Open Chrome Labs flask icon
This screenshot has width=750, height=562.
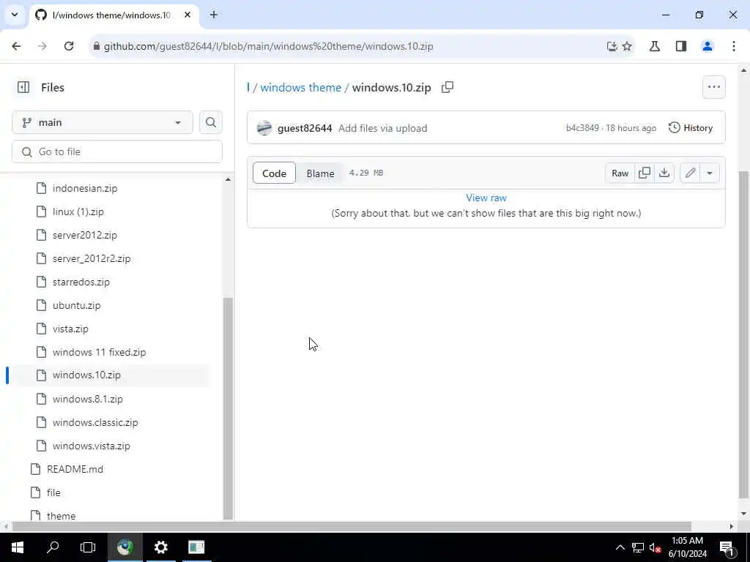(x=654, y=46)
